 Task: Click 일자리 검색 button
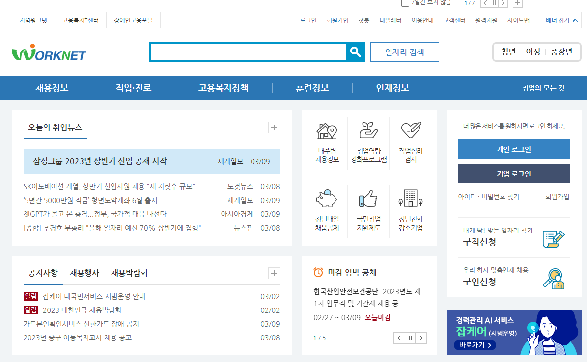[x=405, y=52]
